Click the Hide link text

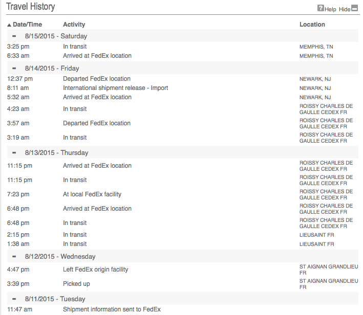coord(344,9)
